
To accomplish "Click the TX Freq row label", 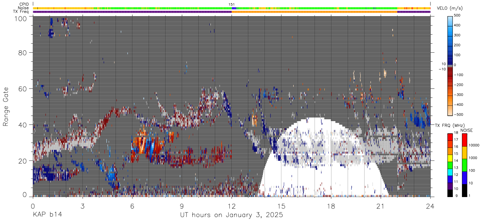I will [x=22, y=12].
